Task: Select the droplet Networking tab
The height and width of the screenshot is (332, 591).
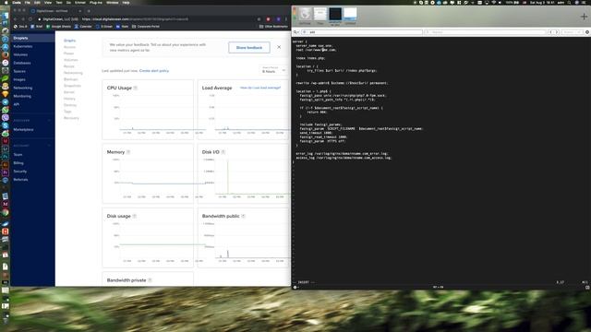Action: coord(73,73)
